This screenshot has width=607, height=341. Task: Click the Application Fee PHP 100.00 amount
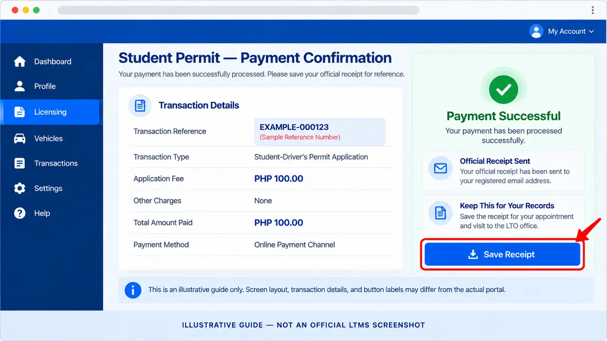(x=279, y=179)
